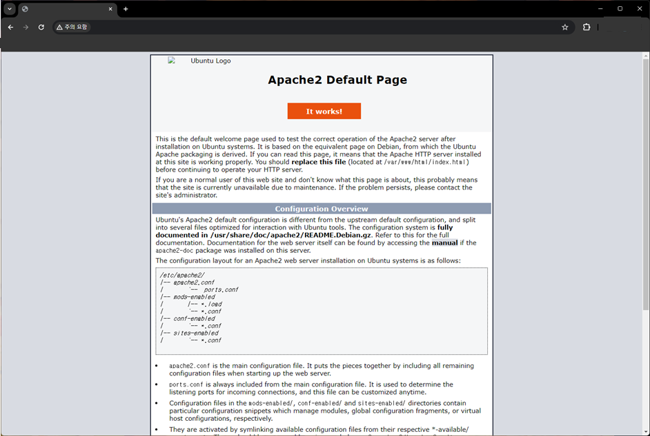The width and height of the screenshot is (650, 436).
Task: Click the forward navigation arrow
Action: coord(26,28)
